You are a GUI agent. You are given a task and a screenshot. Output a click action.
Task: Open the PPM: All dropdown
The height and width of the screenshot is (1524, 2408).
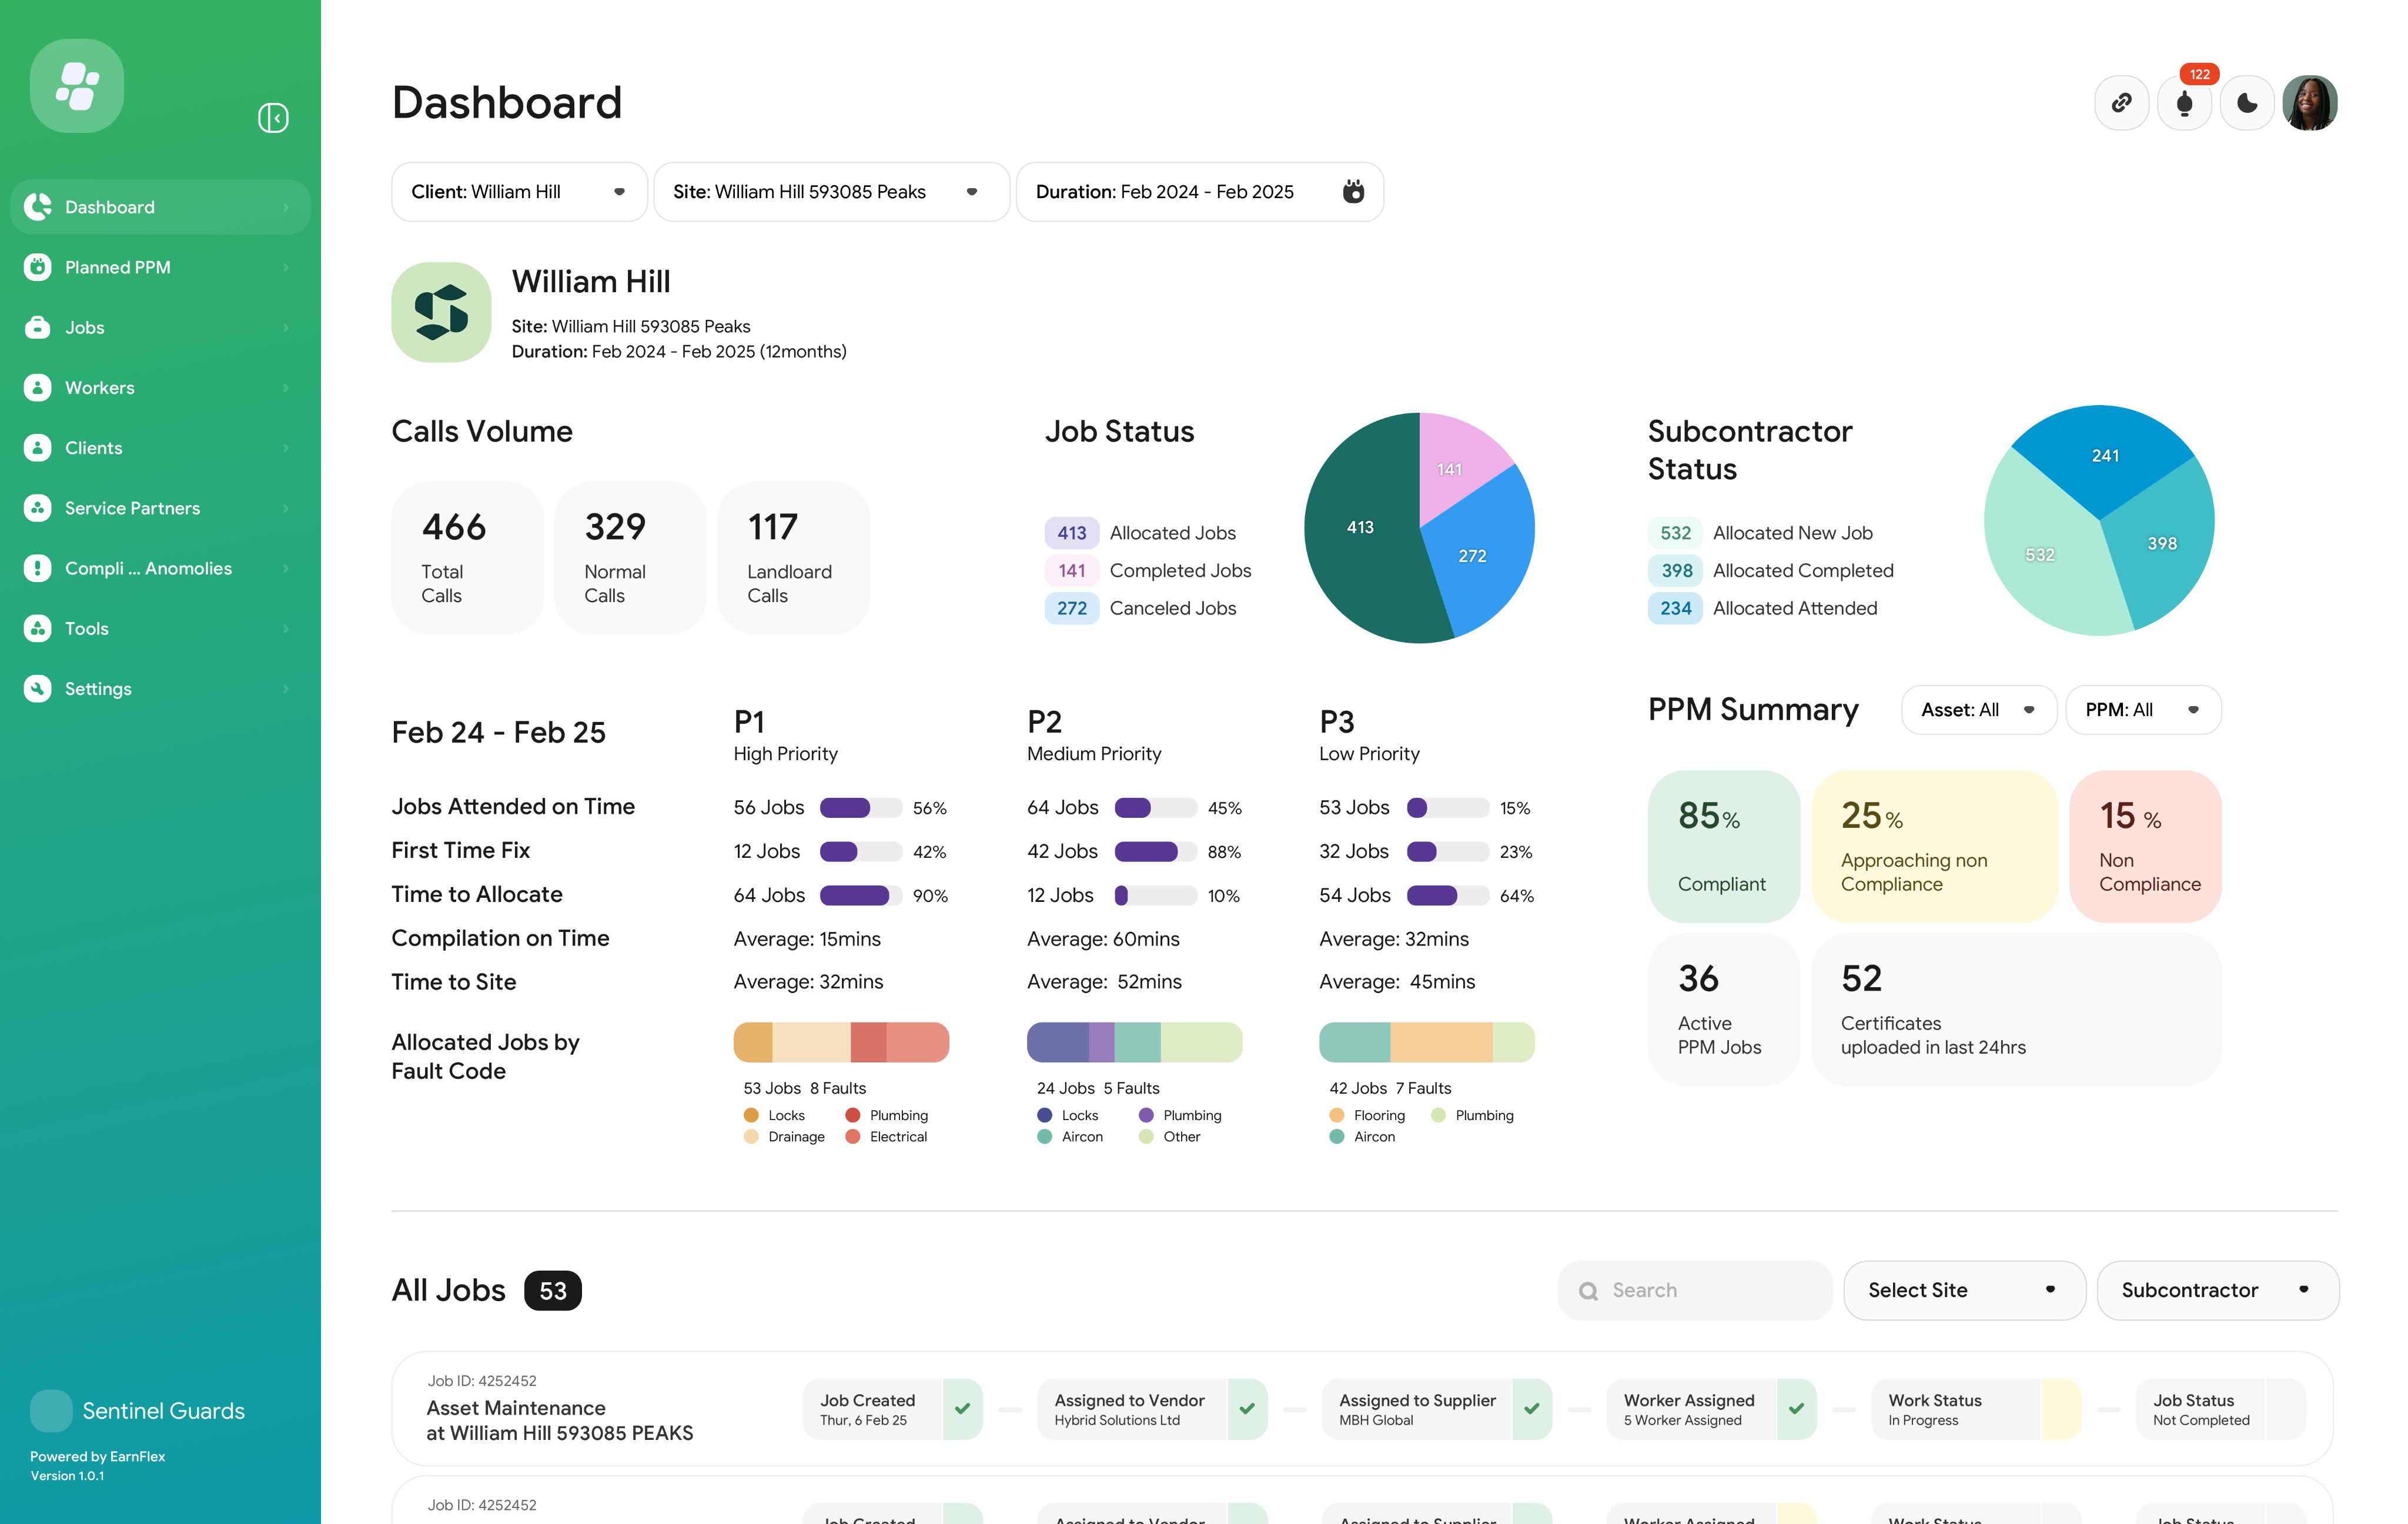pyautogui.click(x=2143, y=710)
